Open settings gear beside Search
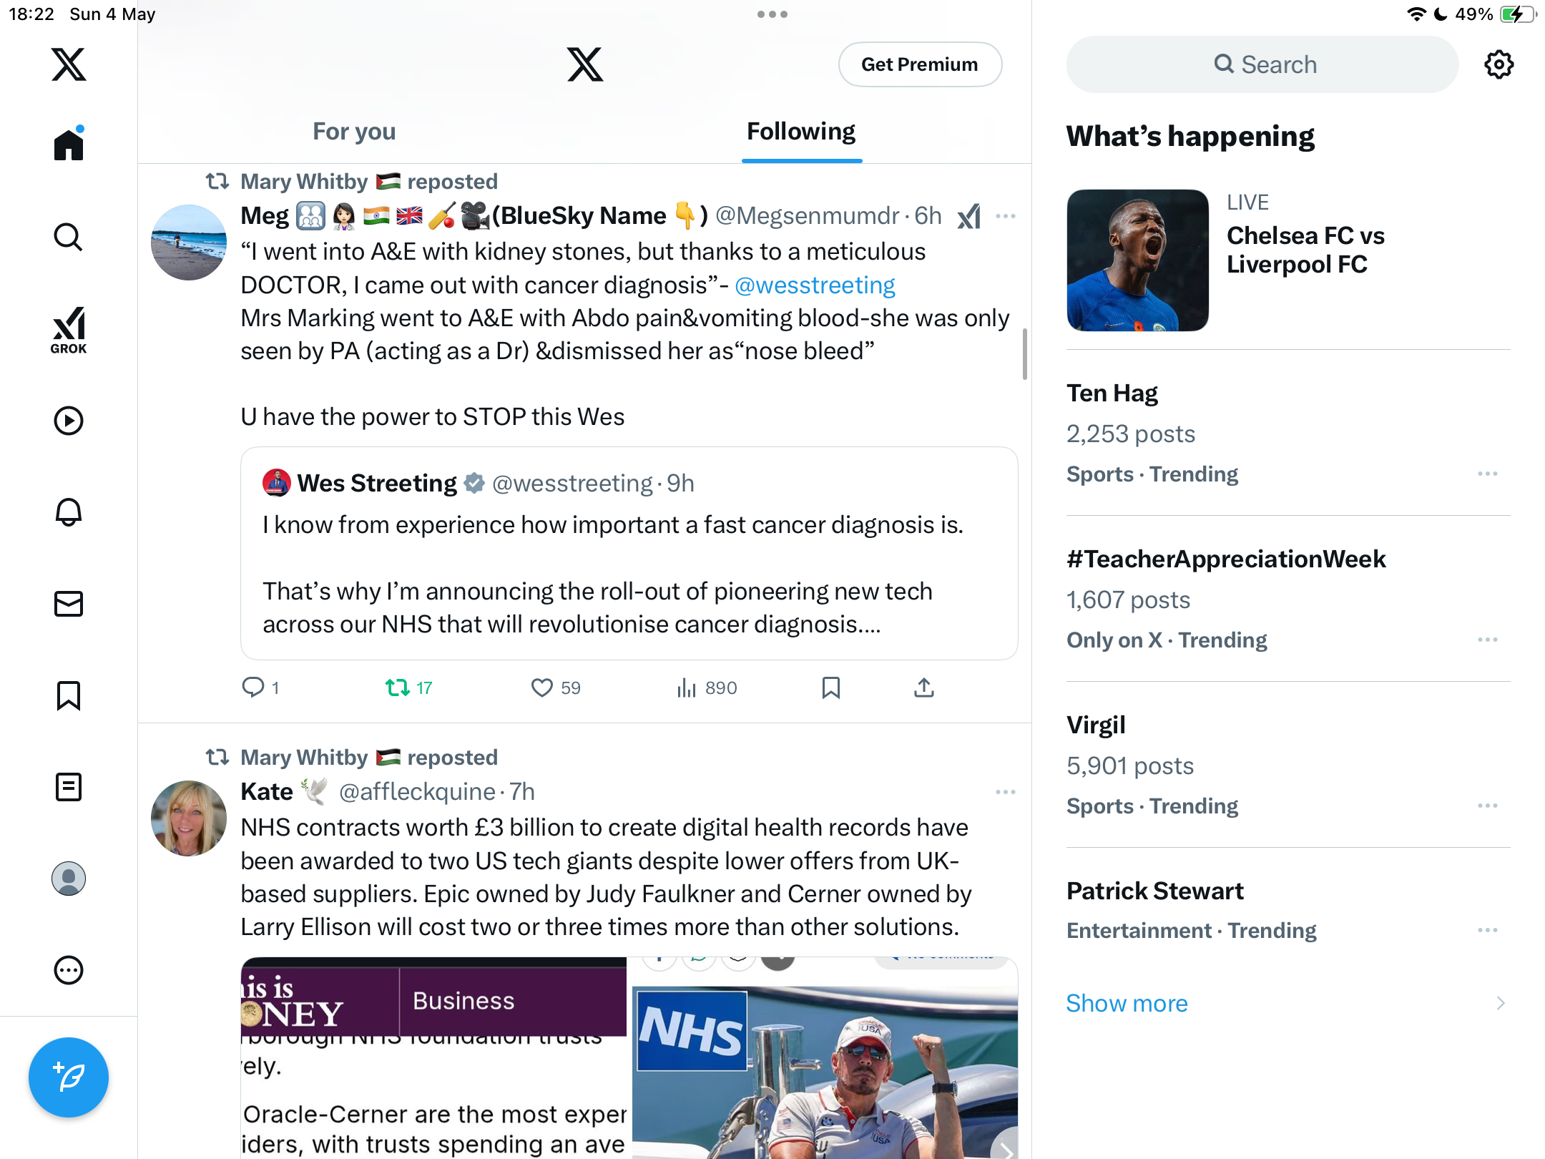This screenshot has width=1545, height=1159. coord(1499,64)
